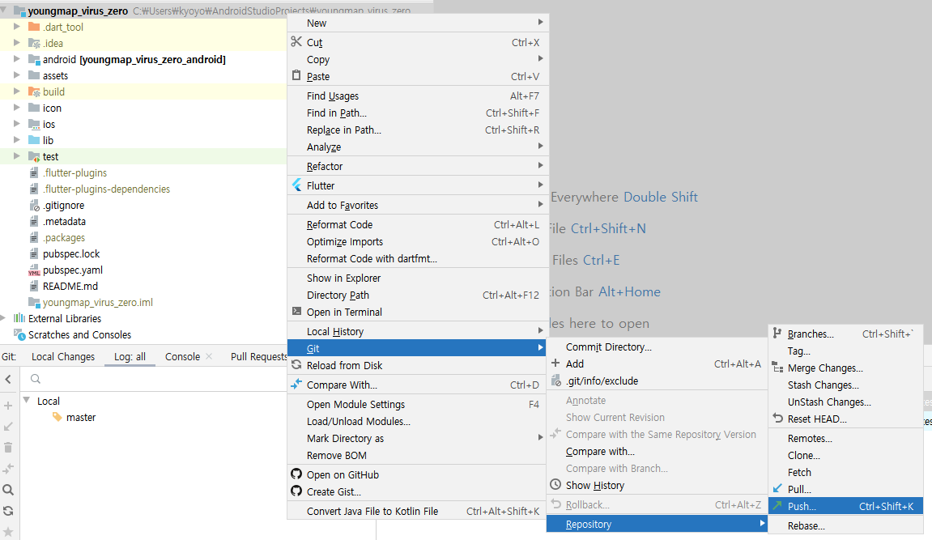Select pubspec.lock in project tree
Image resolution: width=932 pixels, height=540 pixels.
pyautogui.click(x=71, y=253)
